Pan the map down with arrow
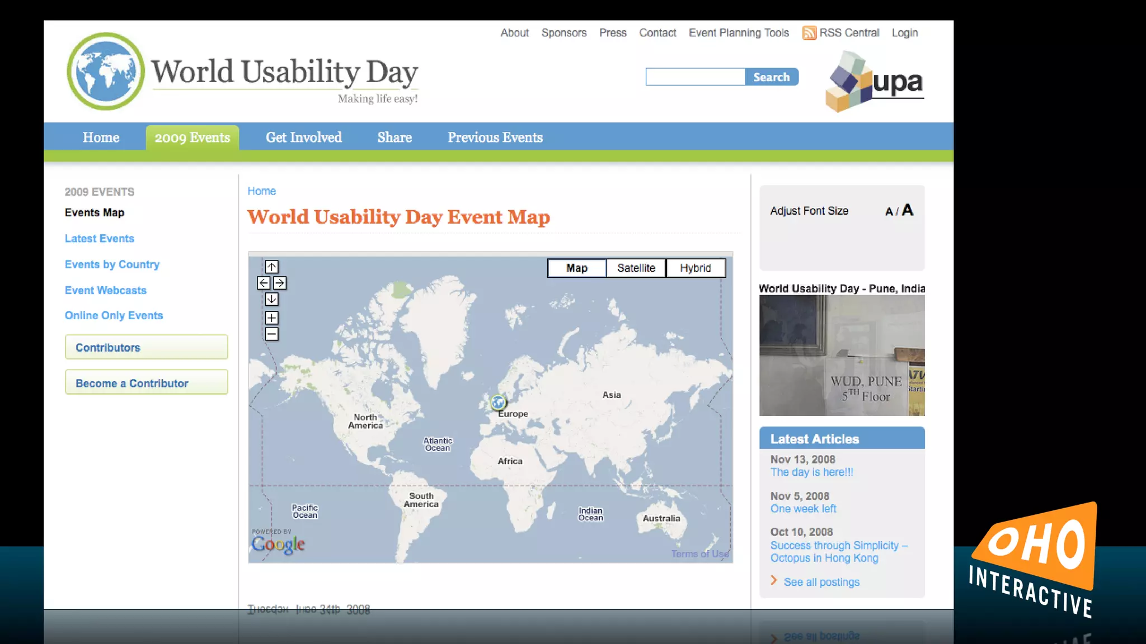The image size is (1146, 644). pyautogui.click(x=271, y=299)
